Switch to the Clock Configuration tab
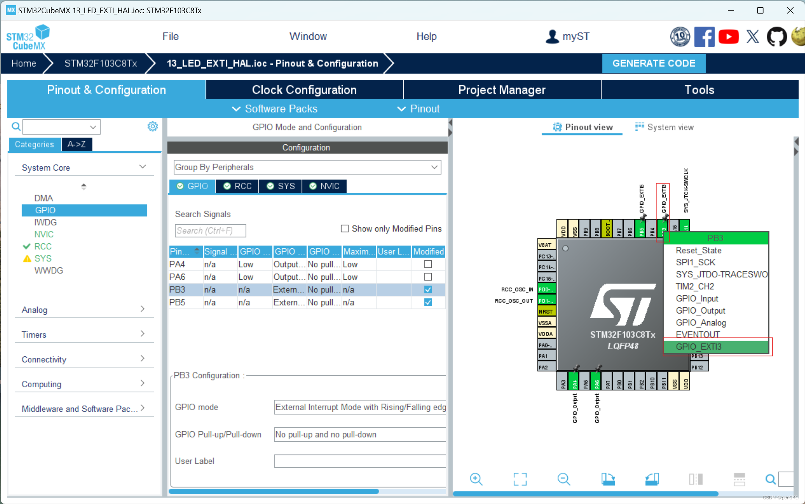 305,90
